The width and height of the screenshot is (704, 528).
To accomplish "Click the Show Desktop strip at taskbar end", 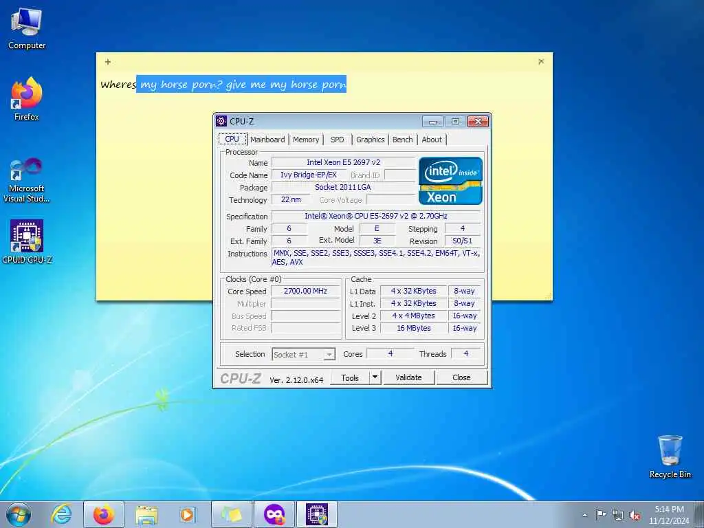I will click(701, 514).
